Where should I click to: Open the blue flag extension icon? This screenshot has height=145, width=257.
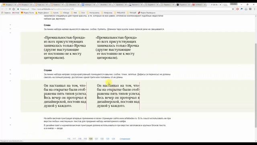click(x=242, y=9)
